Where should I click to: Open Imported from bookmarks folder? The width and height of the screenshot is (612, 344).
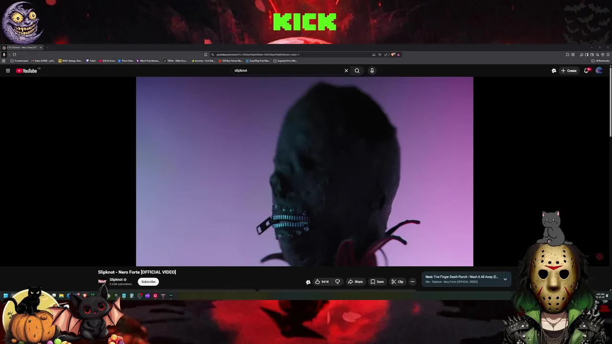pyautogui.click(x=285, y=61)
